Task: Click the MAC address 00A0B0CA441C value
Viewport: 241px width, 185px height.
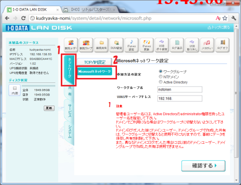Action: pos(41,59)
